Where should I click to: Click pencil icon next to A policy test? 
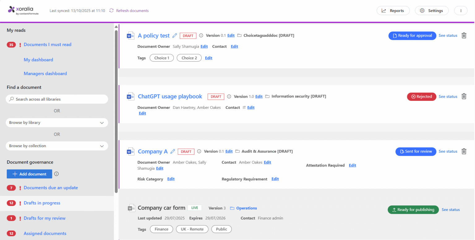point(175,35)
